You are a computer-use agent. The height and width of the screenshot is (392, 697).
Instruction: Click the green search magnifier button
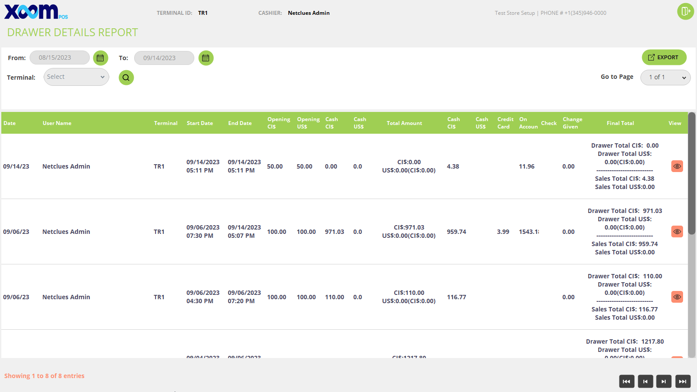coord(126,78)
